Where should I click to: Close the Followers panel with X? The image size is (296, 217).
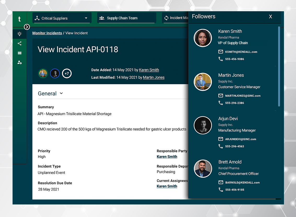pyautogui.click(x=270, y=17)
